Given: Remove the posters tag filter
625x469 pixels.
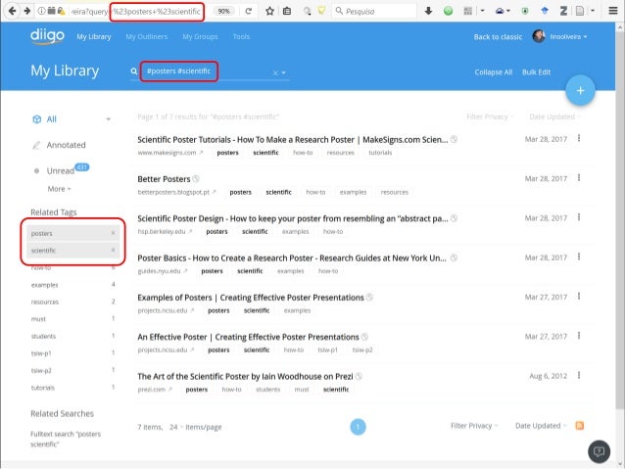Looking at the screenshot, I should pos(113,233).
